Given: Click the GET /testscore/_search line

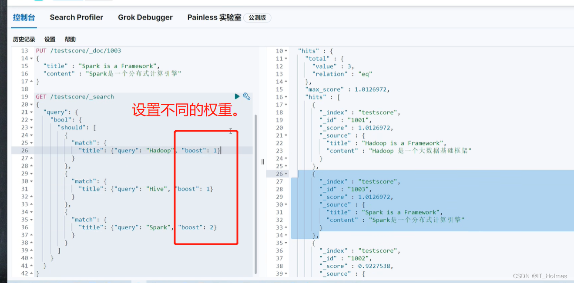Looking at the screenshot, I should pos(75,96).
